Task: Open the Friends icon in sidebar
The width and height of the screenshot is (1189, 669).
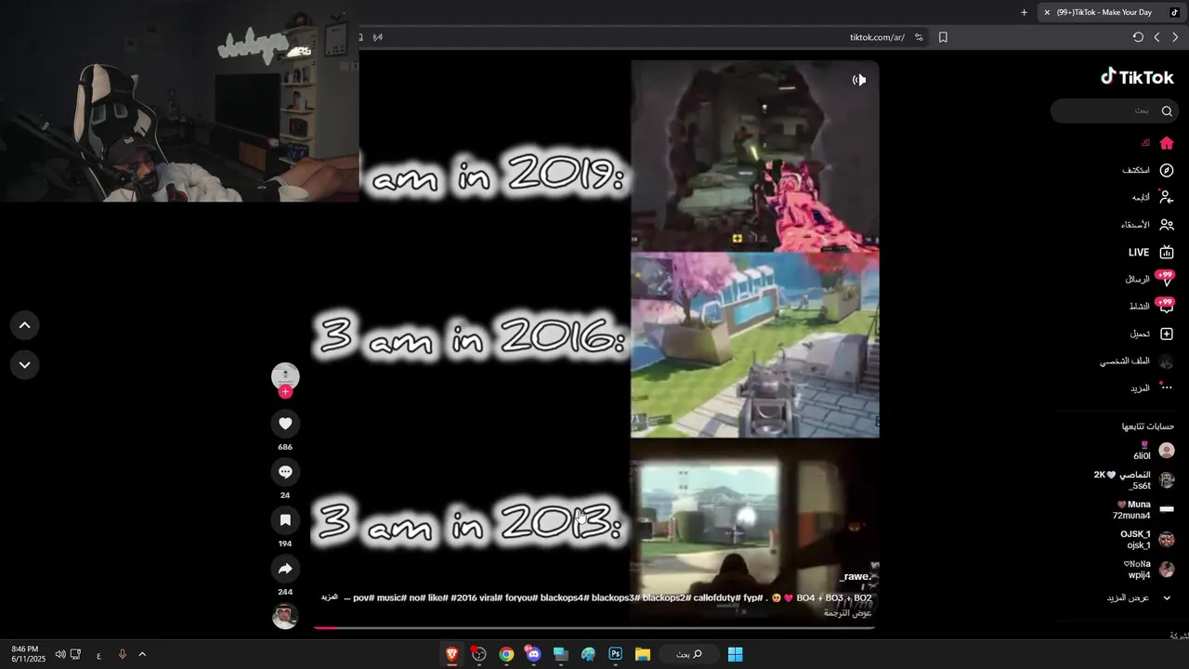Action: (1167, 225)
